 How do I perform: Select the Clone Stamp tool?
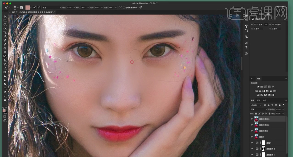click(5, 60)
